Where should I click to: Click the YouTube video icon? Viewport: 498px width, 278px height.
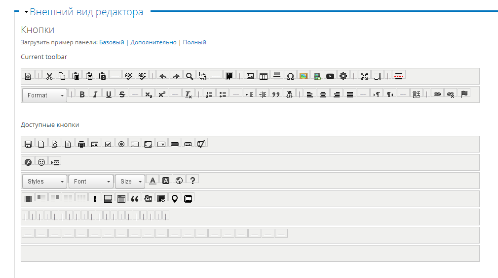(x=330, y=76)
